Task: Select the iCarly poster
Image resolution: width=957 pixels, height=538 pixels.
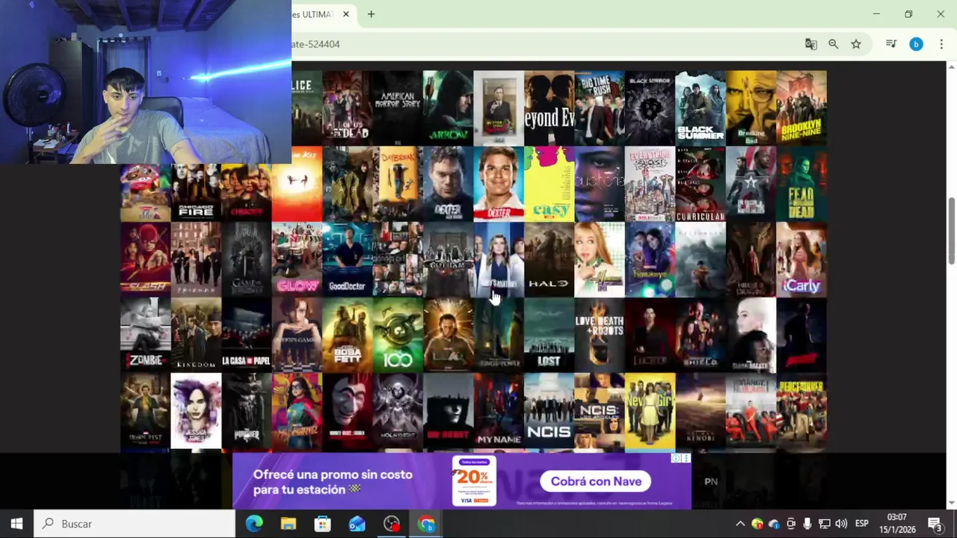Action: click(801, 259)
